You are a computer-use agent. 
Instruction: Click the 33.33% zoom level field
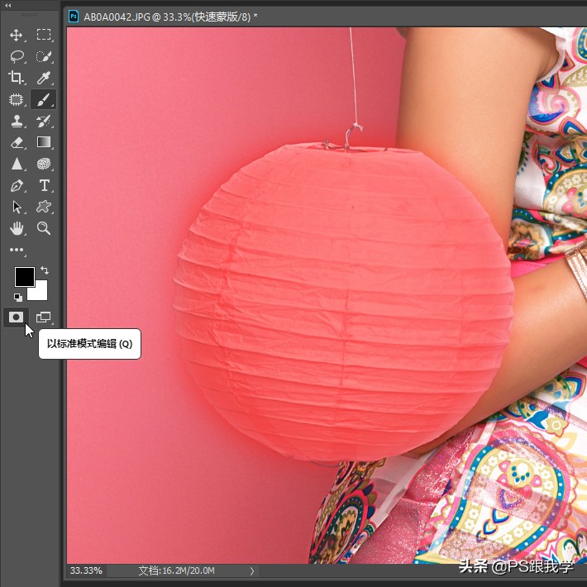coord(86,570)
